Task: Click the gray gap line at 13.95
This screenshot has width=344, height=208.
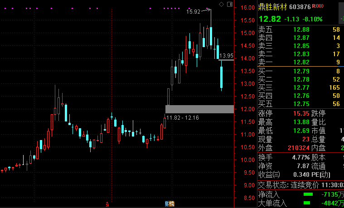Action: click(226, 60)
